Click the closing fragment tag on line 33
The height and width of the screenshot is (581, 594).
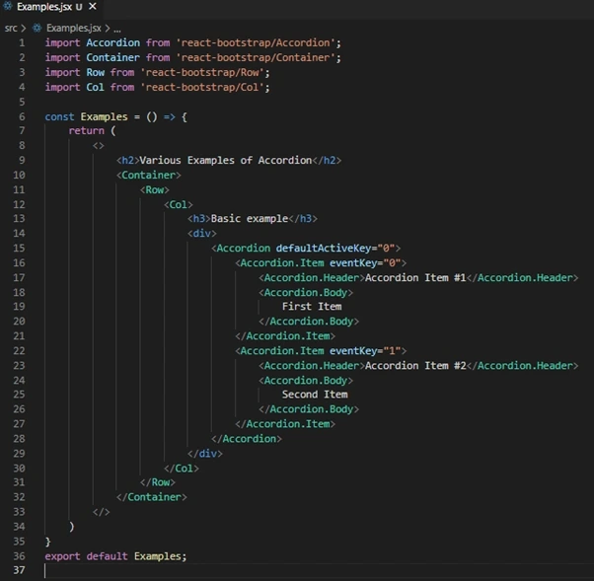(102, 512)
